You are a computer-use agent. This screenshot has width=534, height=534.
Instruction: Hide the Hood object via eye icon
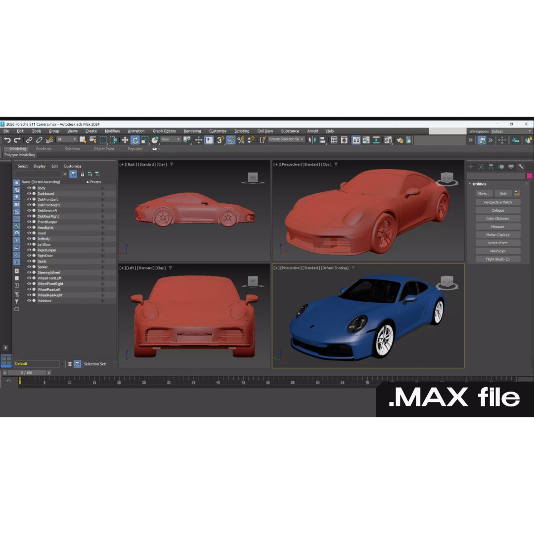[29, 233]
